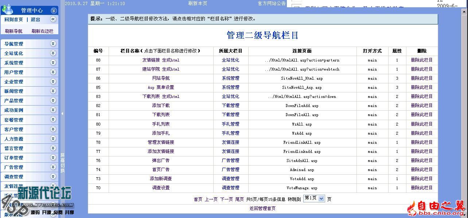Delete row 70 via 删除此栏目
Screen dimensions: 468x218
point(422,188)
